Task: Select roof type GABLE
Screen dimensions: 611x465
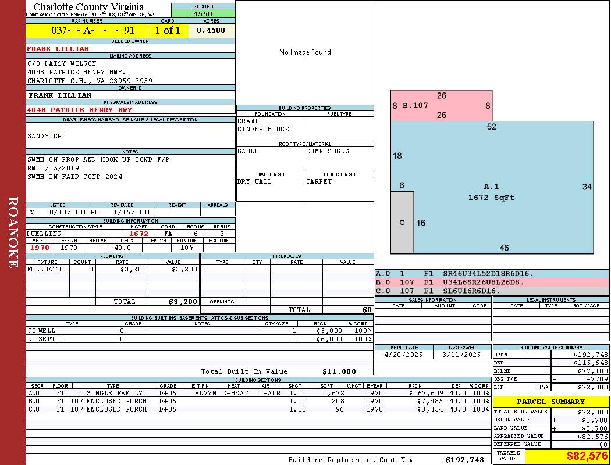Action: click(x=248, y=151)
